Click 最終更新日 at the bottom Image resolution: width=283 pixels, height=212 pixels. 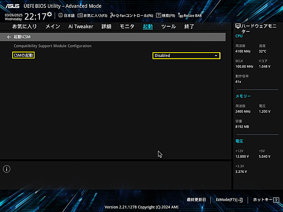(x=196, y=200)
